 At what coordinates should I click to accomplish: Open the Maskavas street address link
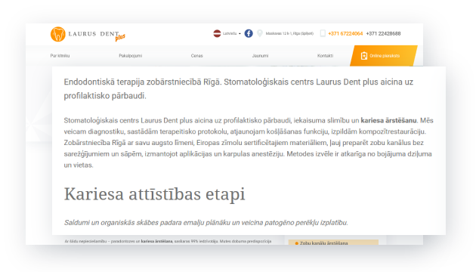pyautogui.click(x=289, y=33)
